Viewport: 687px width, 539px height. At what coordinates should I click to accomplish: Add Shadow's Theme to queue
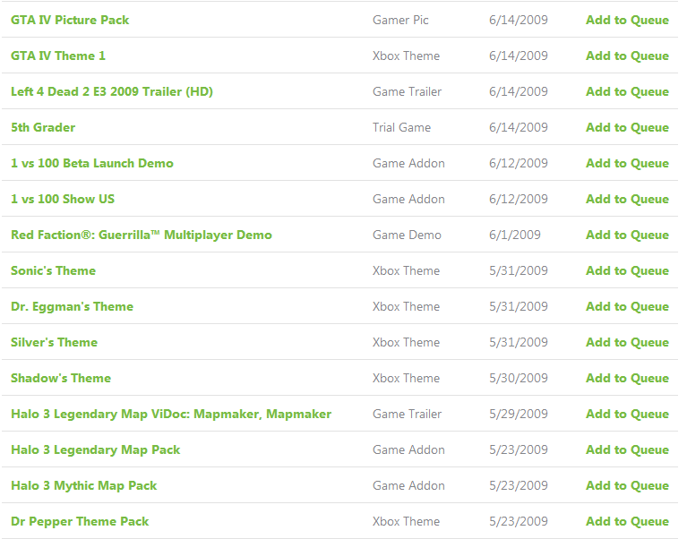627,379
